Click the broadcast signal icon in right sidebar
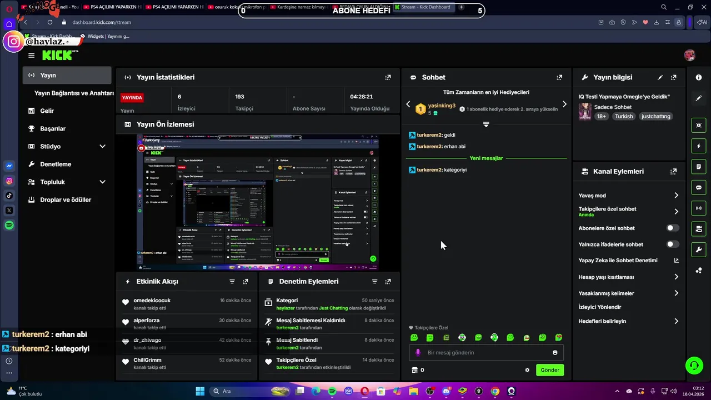Screen dimensions: 711x400 tap(699, 208)
